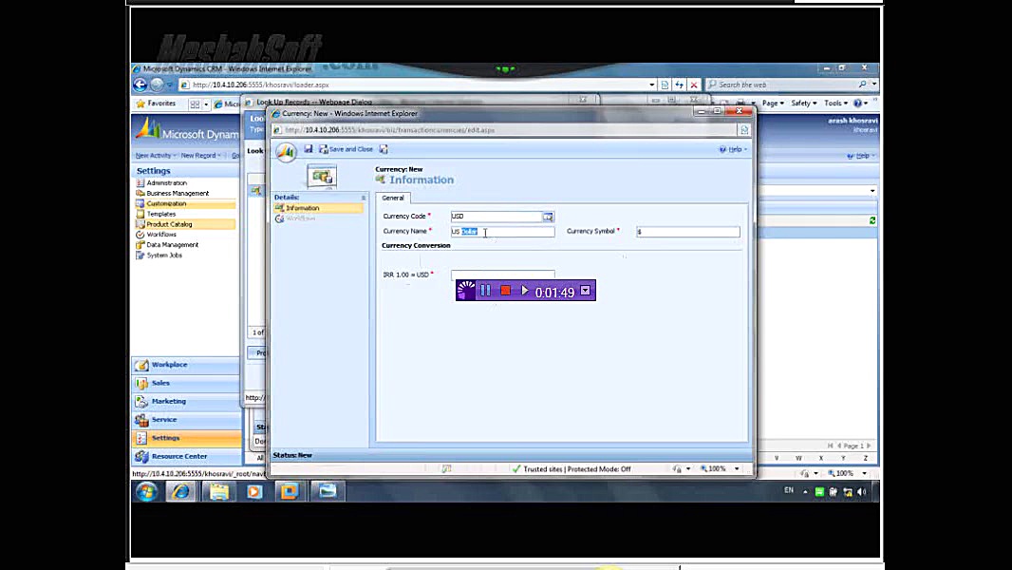
Task: Click the recorder logo icon
Action: (466, 291)
